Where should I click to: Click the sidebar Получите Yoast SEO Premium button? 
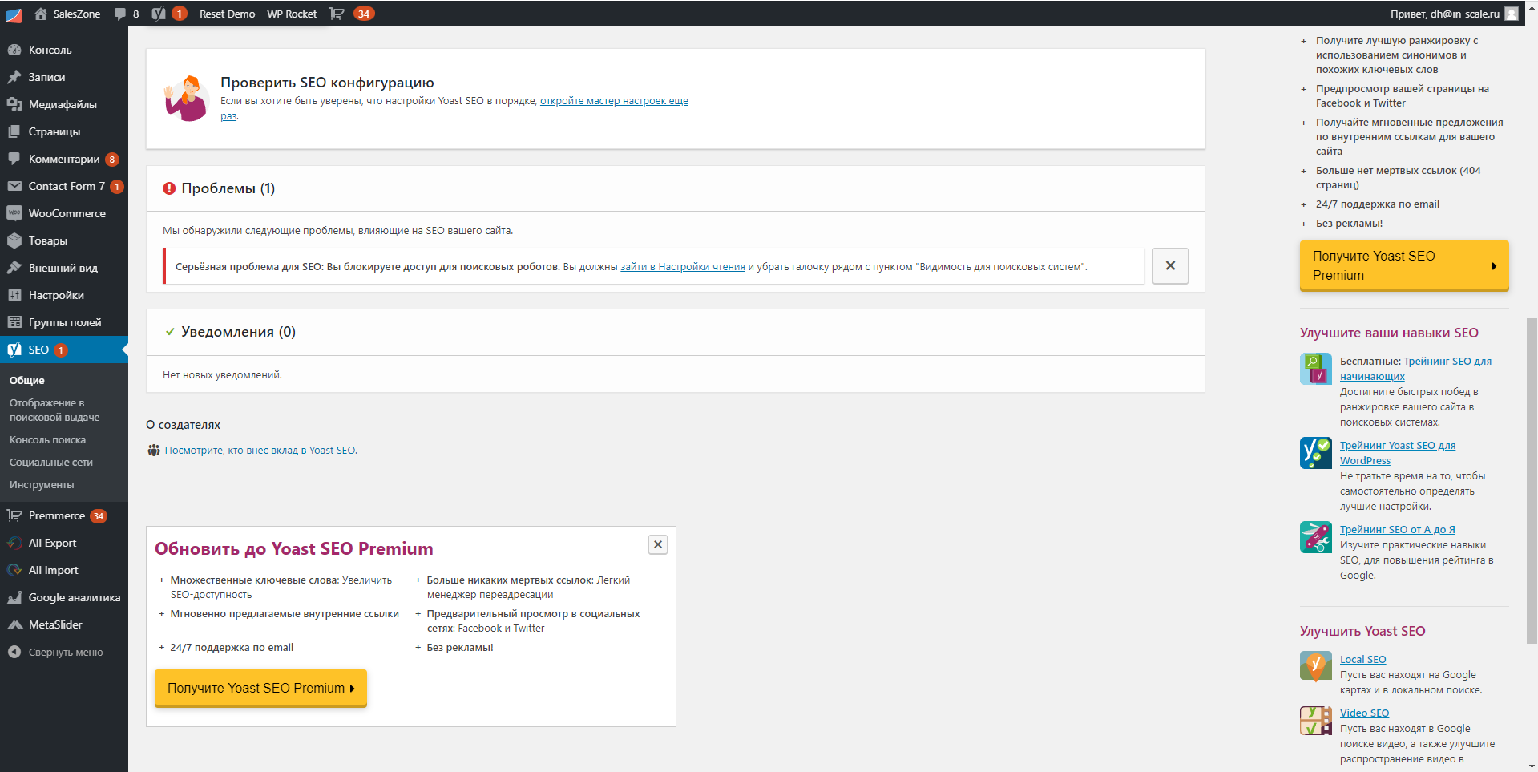pos(1404,265)
